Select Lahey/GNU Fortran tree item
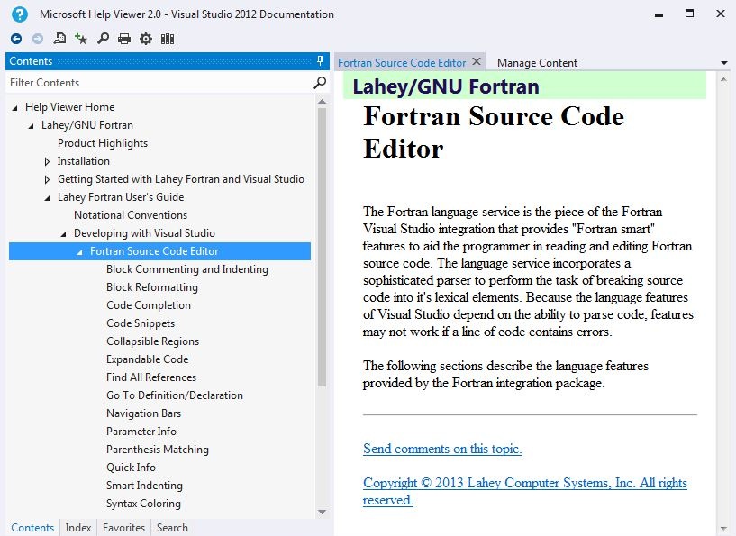This screenshot has height=536, width=736. (87, 125)
